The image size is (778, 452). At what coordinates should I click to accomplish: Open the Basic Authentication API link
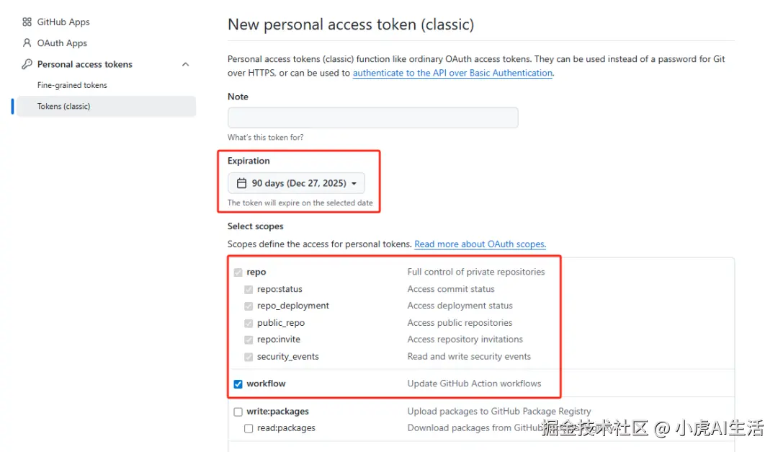[x=452, y=73]
